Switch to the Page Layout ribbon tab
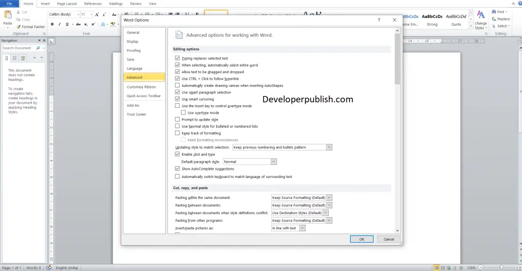Viewport: 522px width, 271px height. (x=67, y=4)
